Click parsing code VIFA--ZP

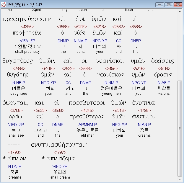(x=27, y=41)
